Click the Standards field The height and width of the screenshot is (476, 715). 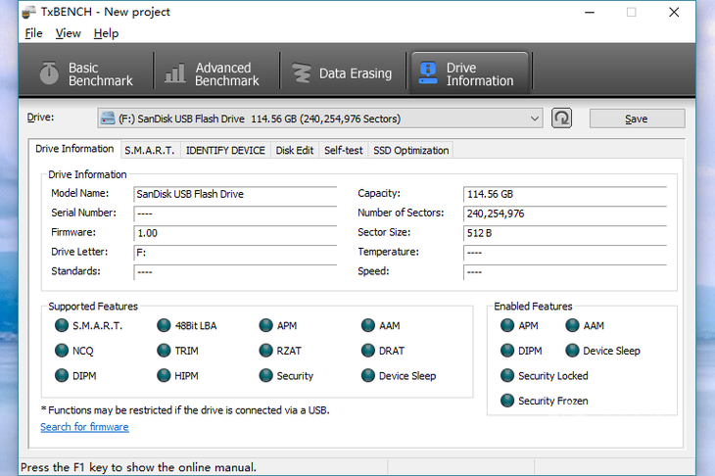235,272
